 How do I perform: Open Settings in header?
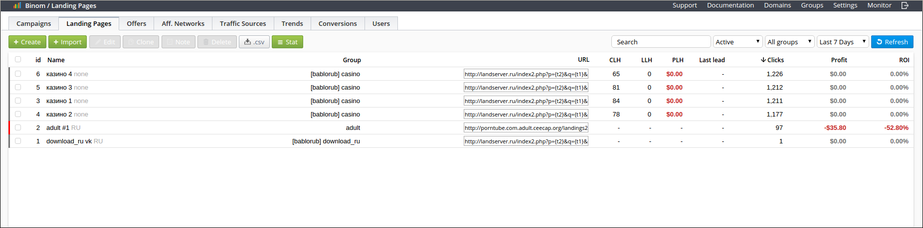click(x=845, y=5)
